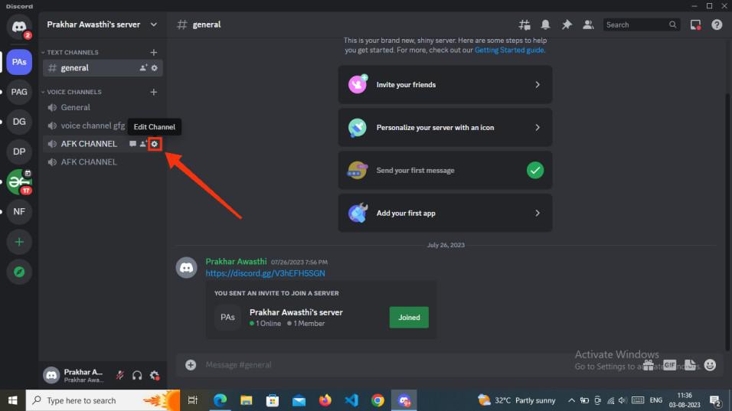Viewport: 732px width, 411px height.
Task: Click the green Joined button
Action: (x=409, y=317)
